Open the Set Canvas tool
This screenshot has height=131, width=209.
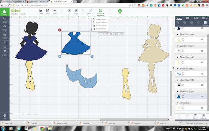(x=5, y=53)
